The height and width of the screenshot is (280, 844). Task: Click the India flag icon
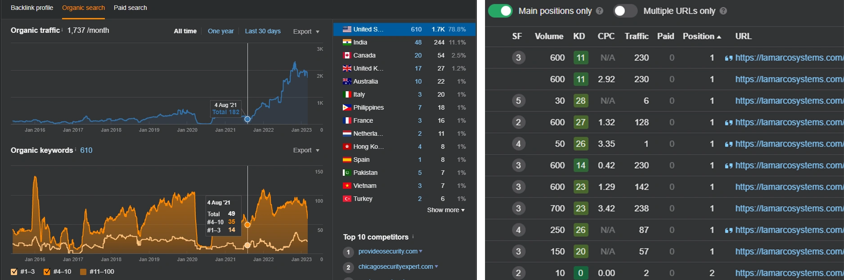(347, 42)
